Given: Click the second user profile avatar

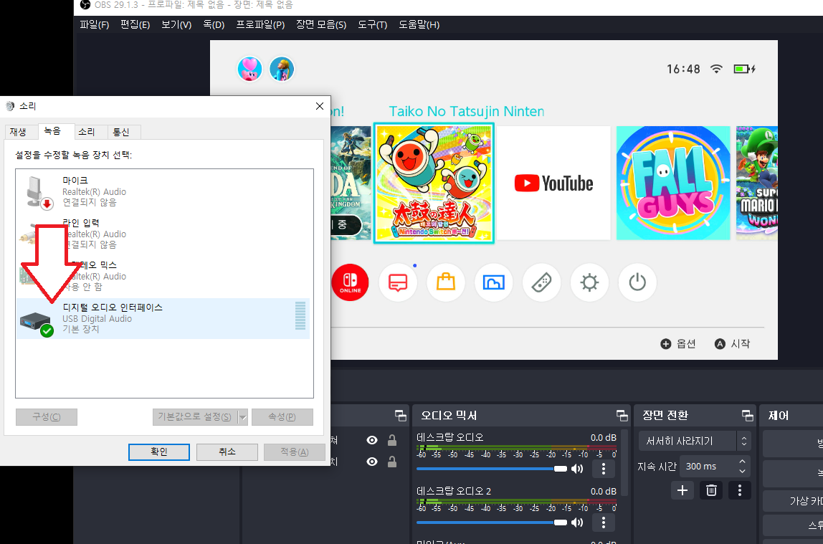Looking at the screenshot, I should tap(282, 70).
